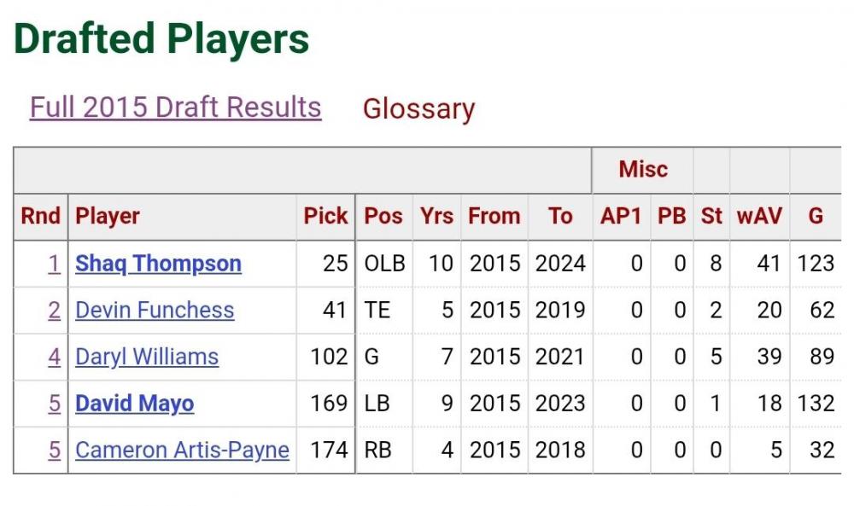This screenshot has height=506, width=854.
Task: Open Shaq Thompson's player page
Action: tap(158, 264)
